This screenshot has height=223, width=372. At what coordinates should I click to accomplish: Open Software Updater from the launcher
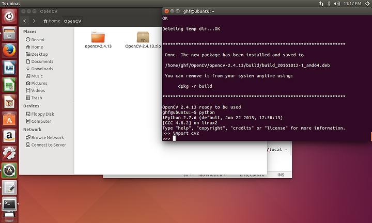coord(9,170)
